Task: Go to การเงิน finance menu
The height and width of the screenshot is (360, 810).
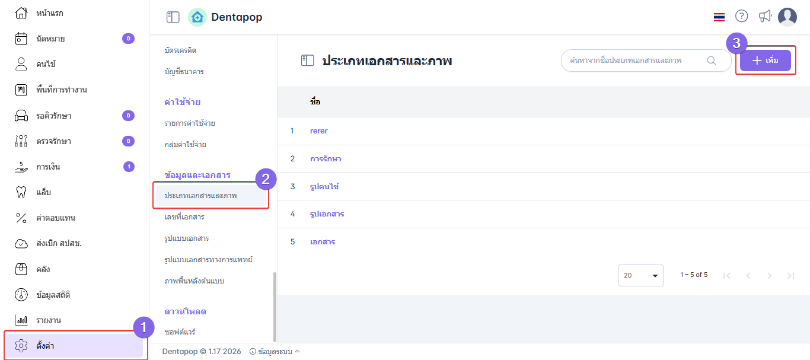Action: point(48,167)
